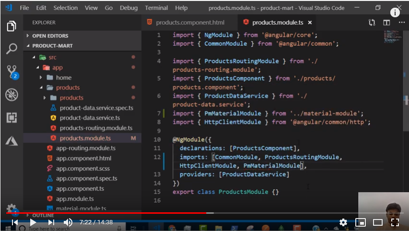
Task: Open YouTube player settings gear
Action: coord(343,222)
